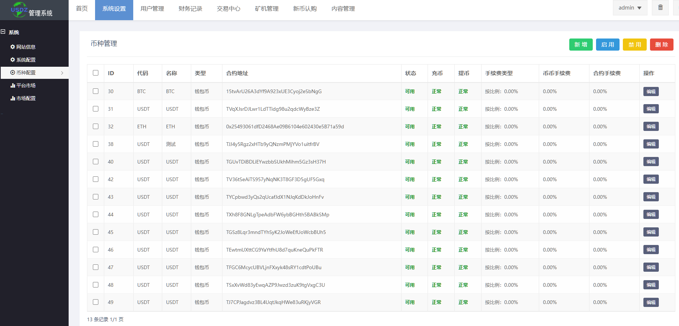Open 网站信息 gear icon in sidebar
This screenshot has width=679, height=326.
12,47
